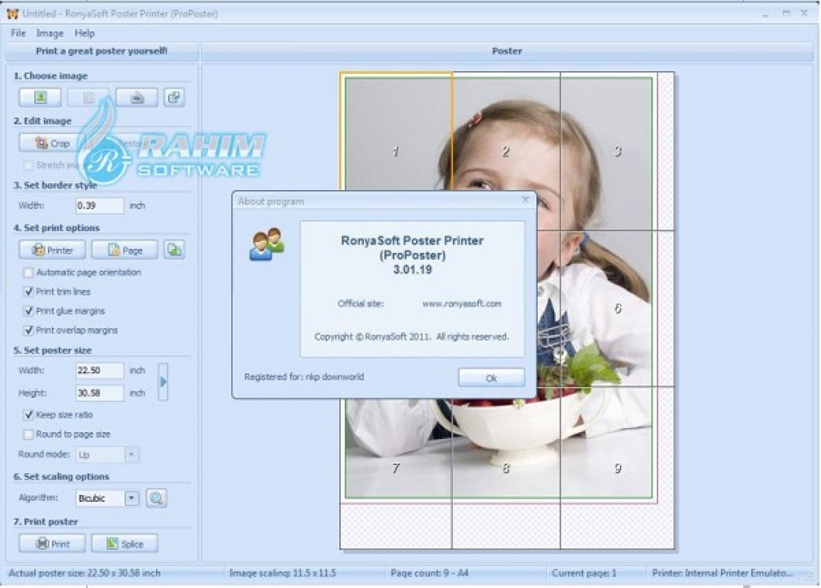Open the paste from clipboard icon
Screen dimensions: 821x588
click(x=175, y=97)
